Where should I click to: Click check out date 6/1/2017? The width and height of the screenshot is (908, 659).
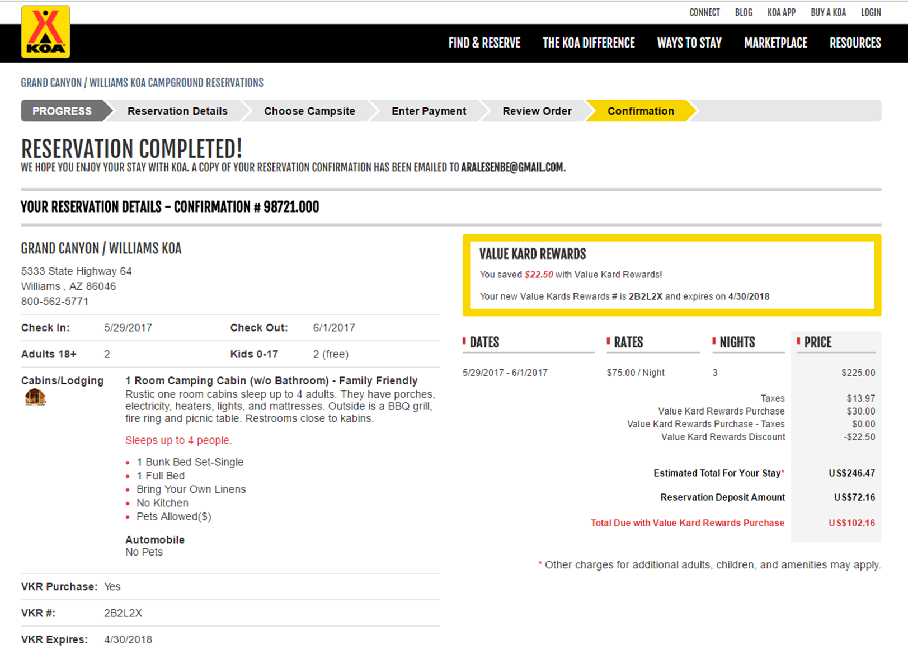[333, 328]
